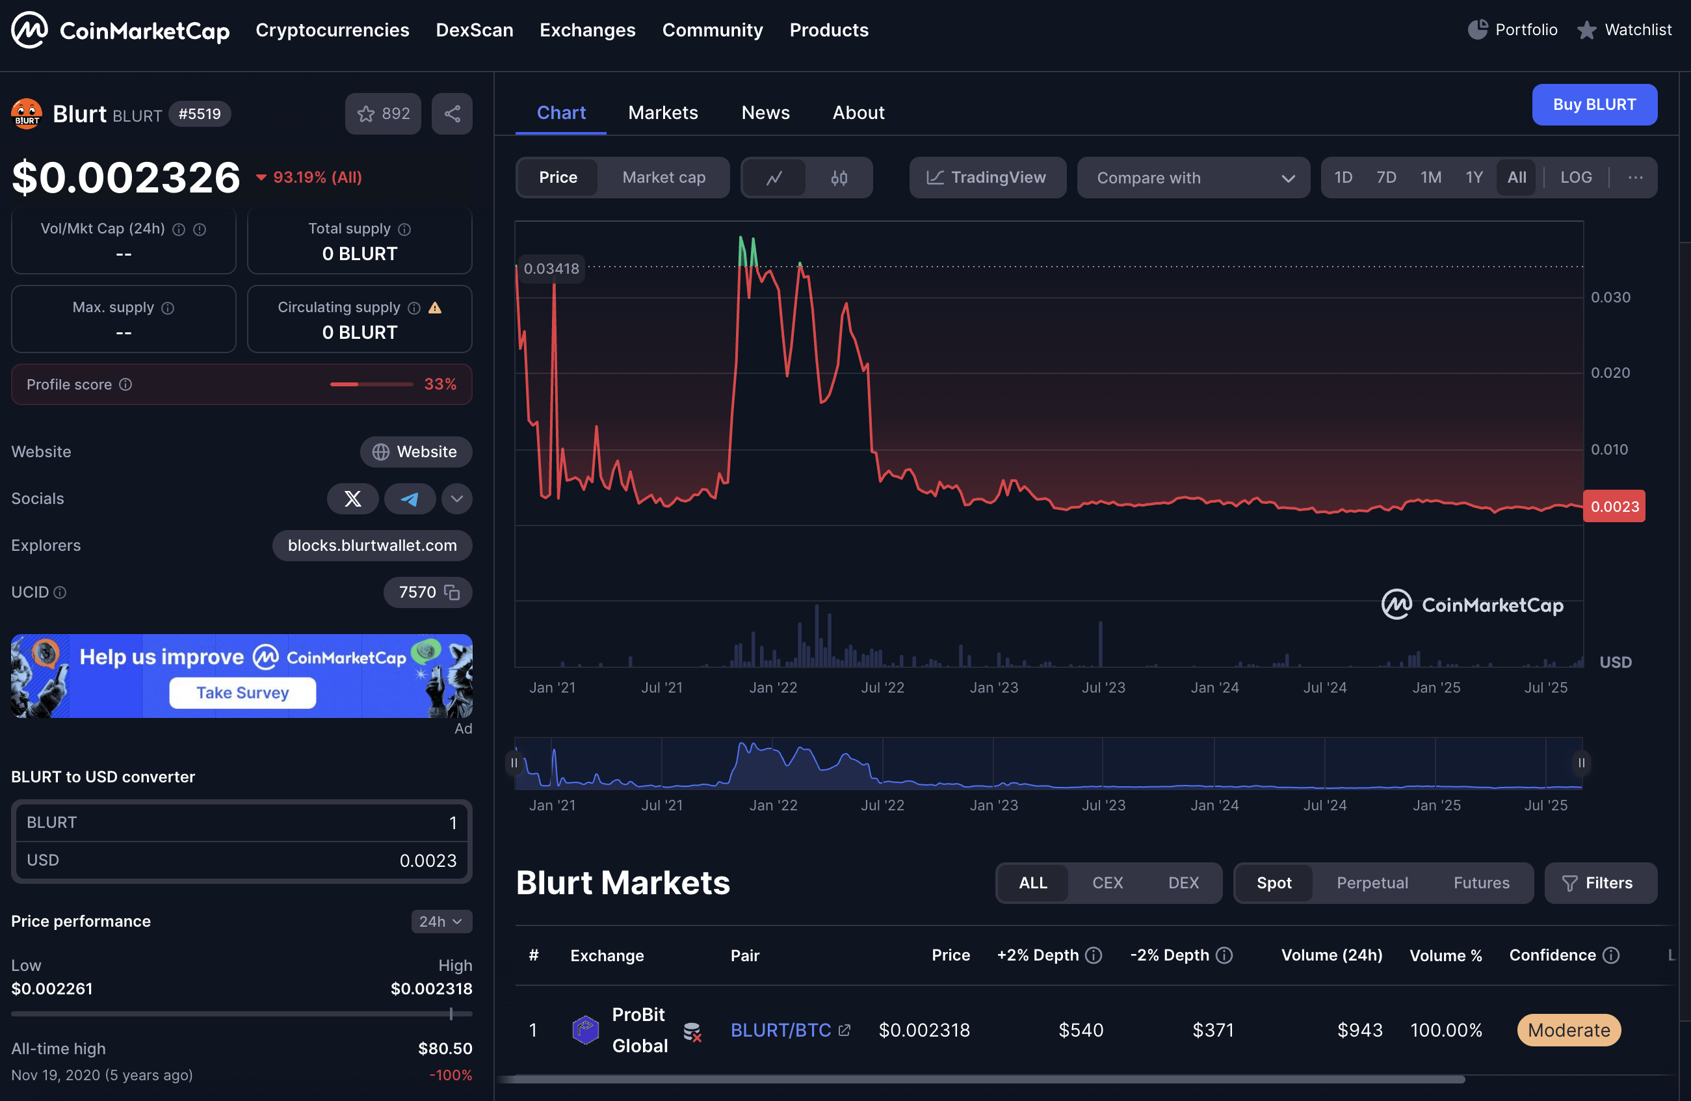The width and height of the screenshot is (1691, 1101).
Task: Open Blurt's X (Twitter) social link
Action: coord(352,499)
